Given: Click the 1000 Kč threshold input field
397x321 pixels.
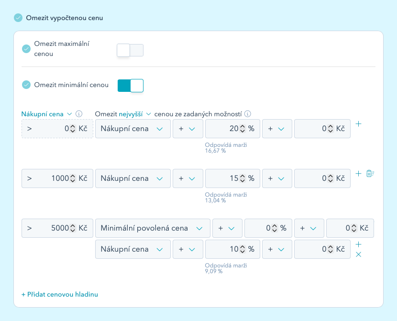Looking at the screenshot, I should click(x=57, y=178).
